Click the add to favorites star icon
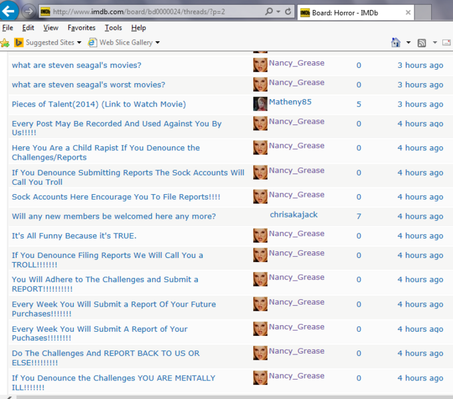The height and width of the screenshot is (399, 453). tap(5, 43)
